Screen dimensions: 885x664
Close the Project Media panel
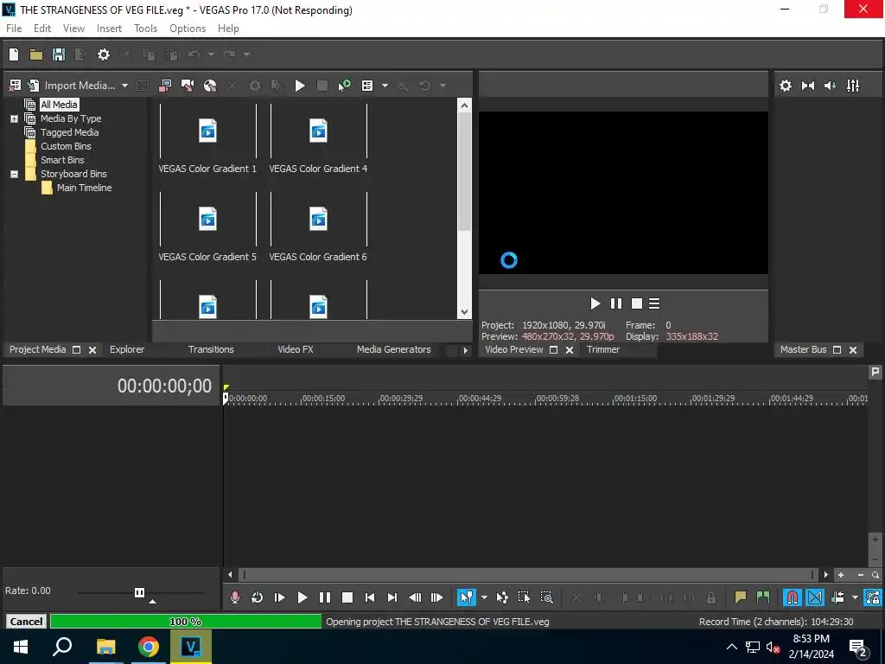[92, 350]
